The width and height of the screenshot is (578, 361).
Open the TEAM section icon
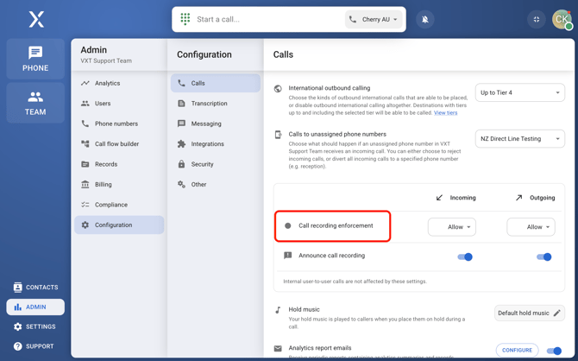pos(35,97)
